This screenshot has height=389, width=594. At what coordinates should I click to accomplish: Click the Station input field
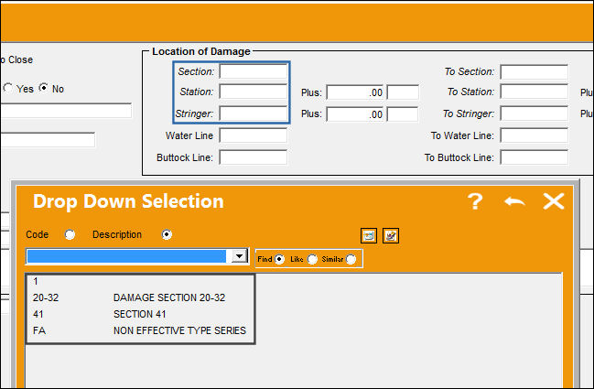pyautogui.click(x=254, y=92)
